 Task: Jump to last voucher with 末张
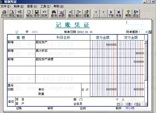point(119,13)
